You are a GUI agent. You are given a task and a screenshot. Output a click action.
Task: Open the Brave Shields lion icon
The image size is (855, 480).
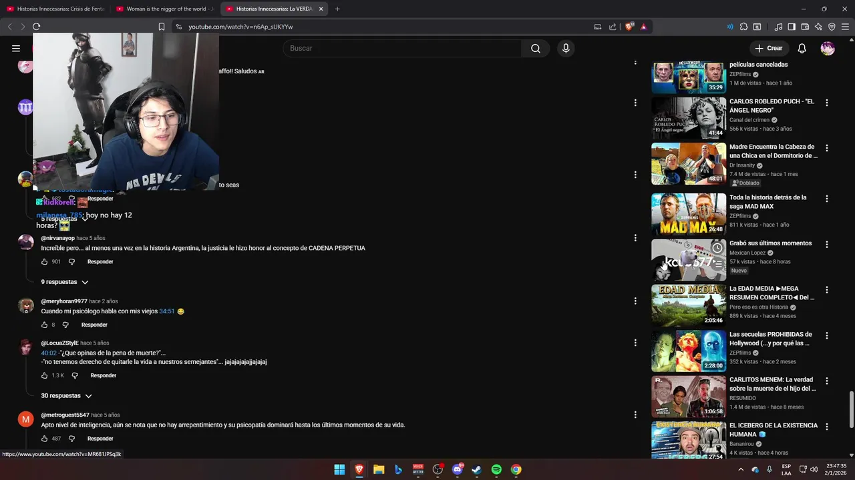629,27
